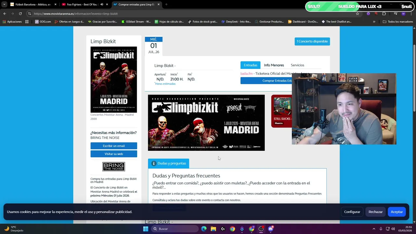Reload the Movistar Arena page

(20, 14)
